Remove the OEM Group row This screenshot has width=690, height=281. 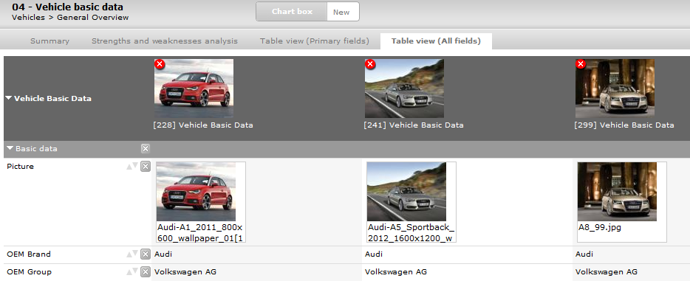click(146, 272)
